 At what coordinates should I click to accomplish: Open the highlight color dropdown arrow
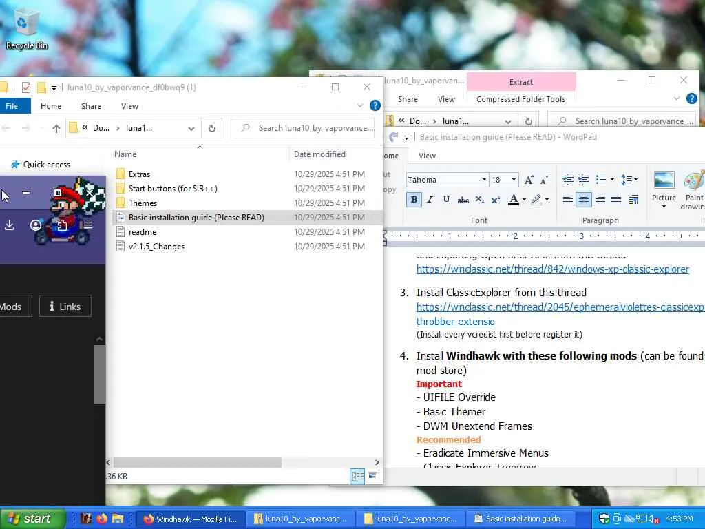[547, 200]
